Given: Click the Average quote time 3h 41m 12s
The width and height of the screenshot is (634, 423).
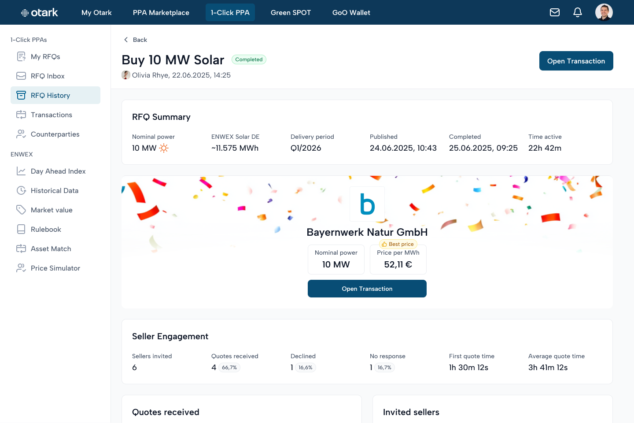Looking at the screenshot, I should coord(548,367).
